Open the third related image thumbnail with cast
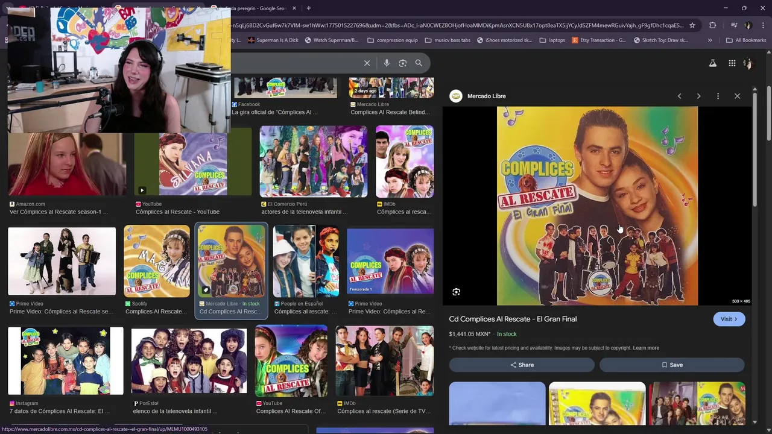772x434 pixels. coord(697,403)
